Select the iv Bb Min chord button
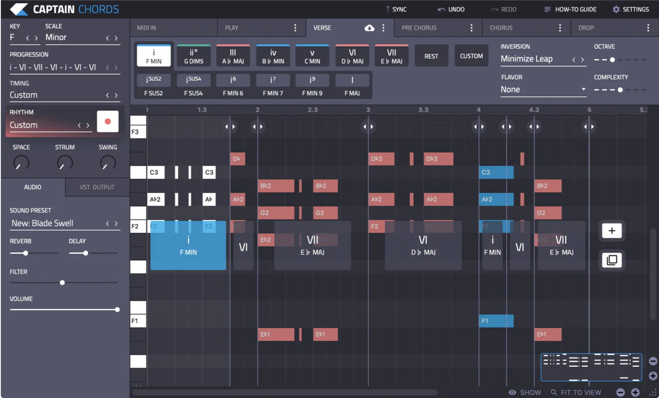The height and width of the screenshot is (398, 659). (x=273, y=56)
